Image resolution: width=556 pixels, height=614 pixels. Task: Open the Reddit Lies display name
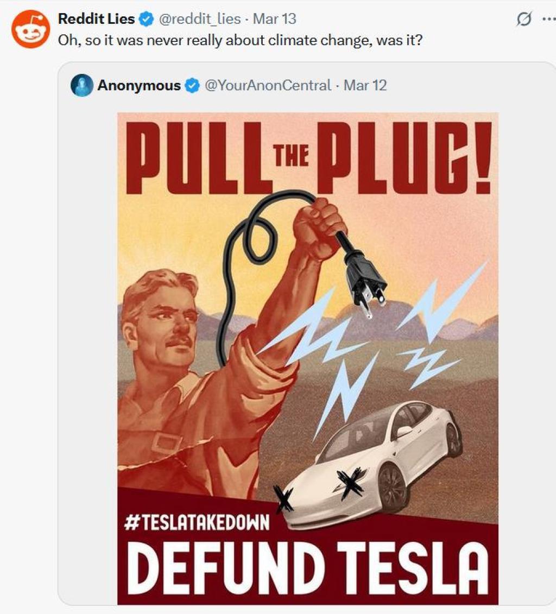(x=96, y=19)
